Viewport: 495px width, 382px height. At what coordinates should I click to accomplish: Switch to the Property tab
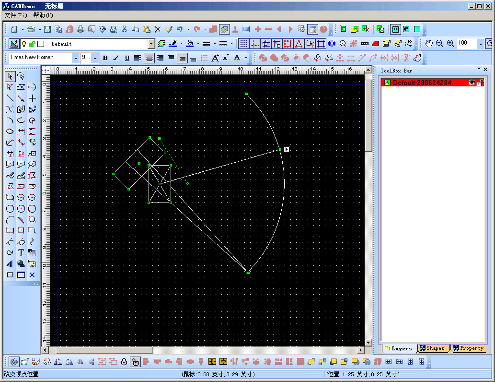tap(468, 348)
